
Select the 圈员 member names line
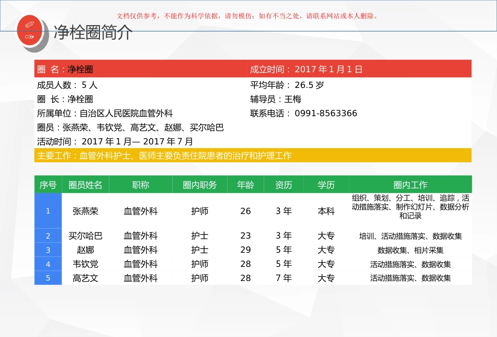(130, 128)
